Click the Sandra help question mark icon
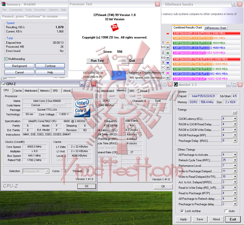 tap(234, 4)
